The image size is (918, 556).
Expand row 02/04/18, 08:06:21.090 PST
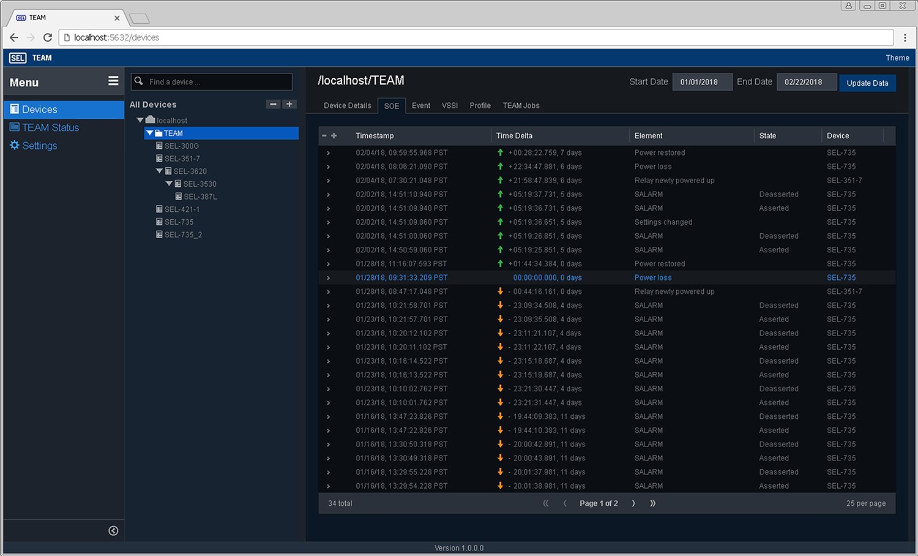(x=329, y=167)
